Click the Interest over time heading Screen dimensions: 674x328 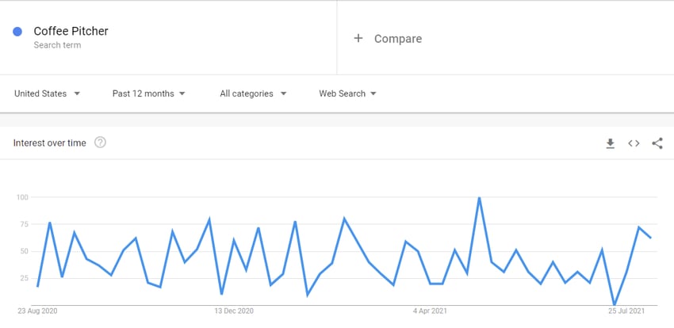[x=49, y=143]
